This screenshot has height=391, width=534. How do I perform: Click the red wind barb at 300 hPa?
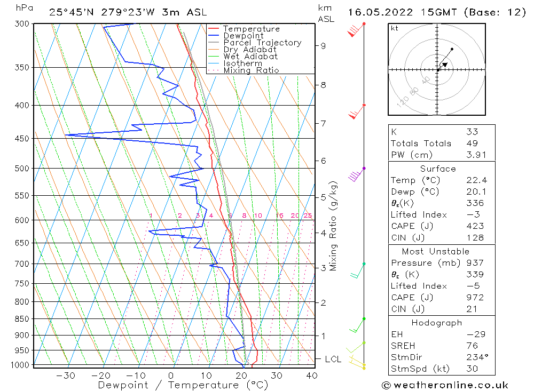point(356,30)
